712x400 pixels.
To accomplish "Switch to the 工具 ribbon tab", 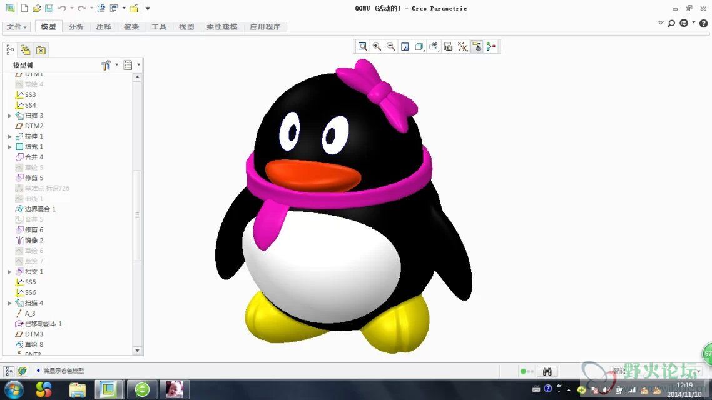I will tap(159, 27).
